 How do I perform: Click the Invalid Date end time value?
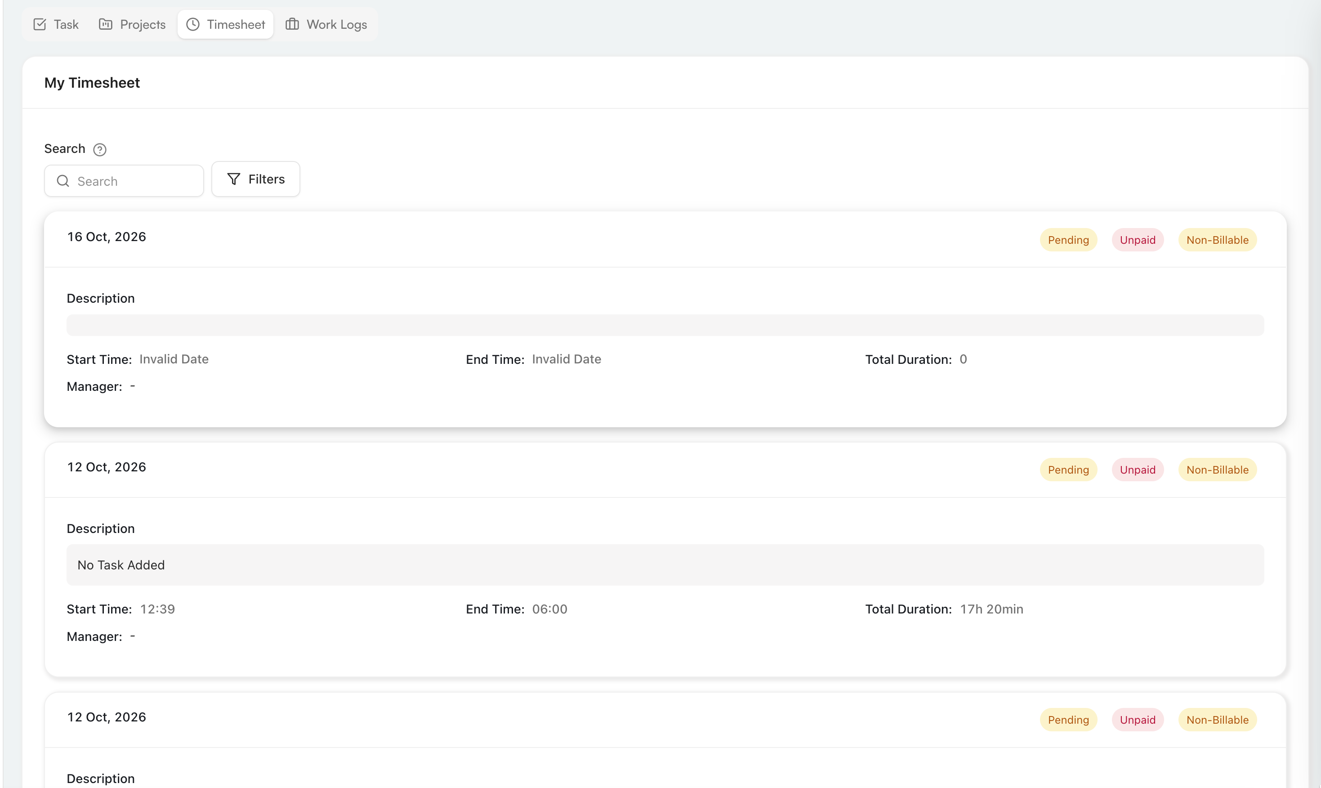(x=567, y=359)
